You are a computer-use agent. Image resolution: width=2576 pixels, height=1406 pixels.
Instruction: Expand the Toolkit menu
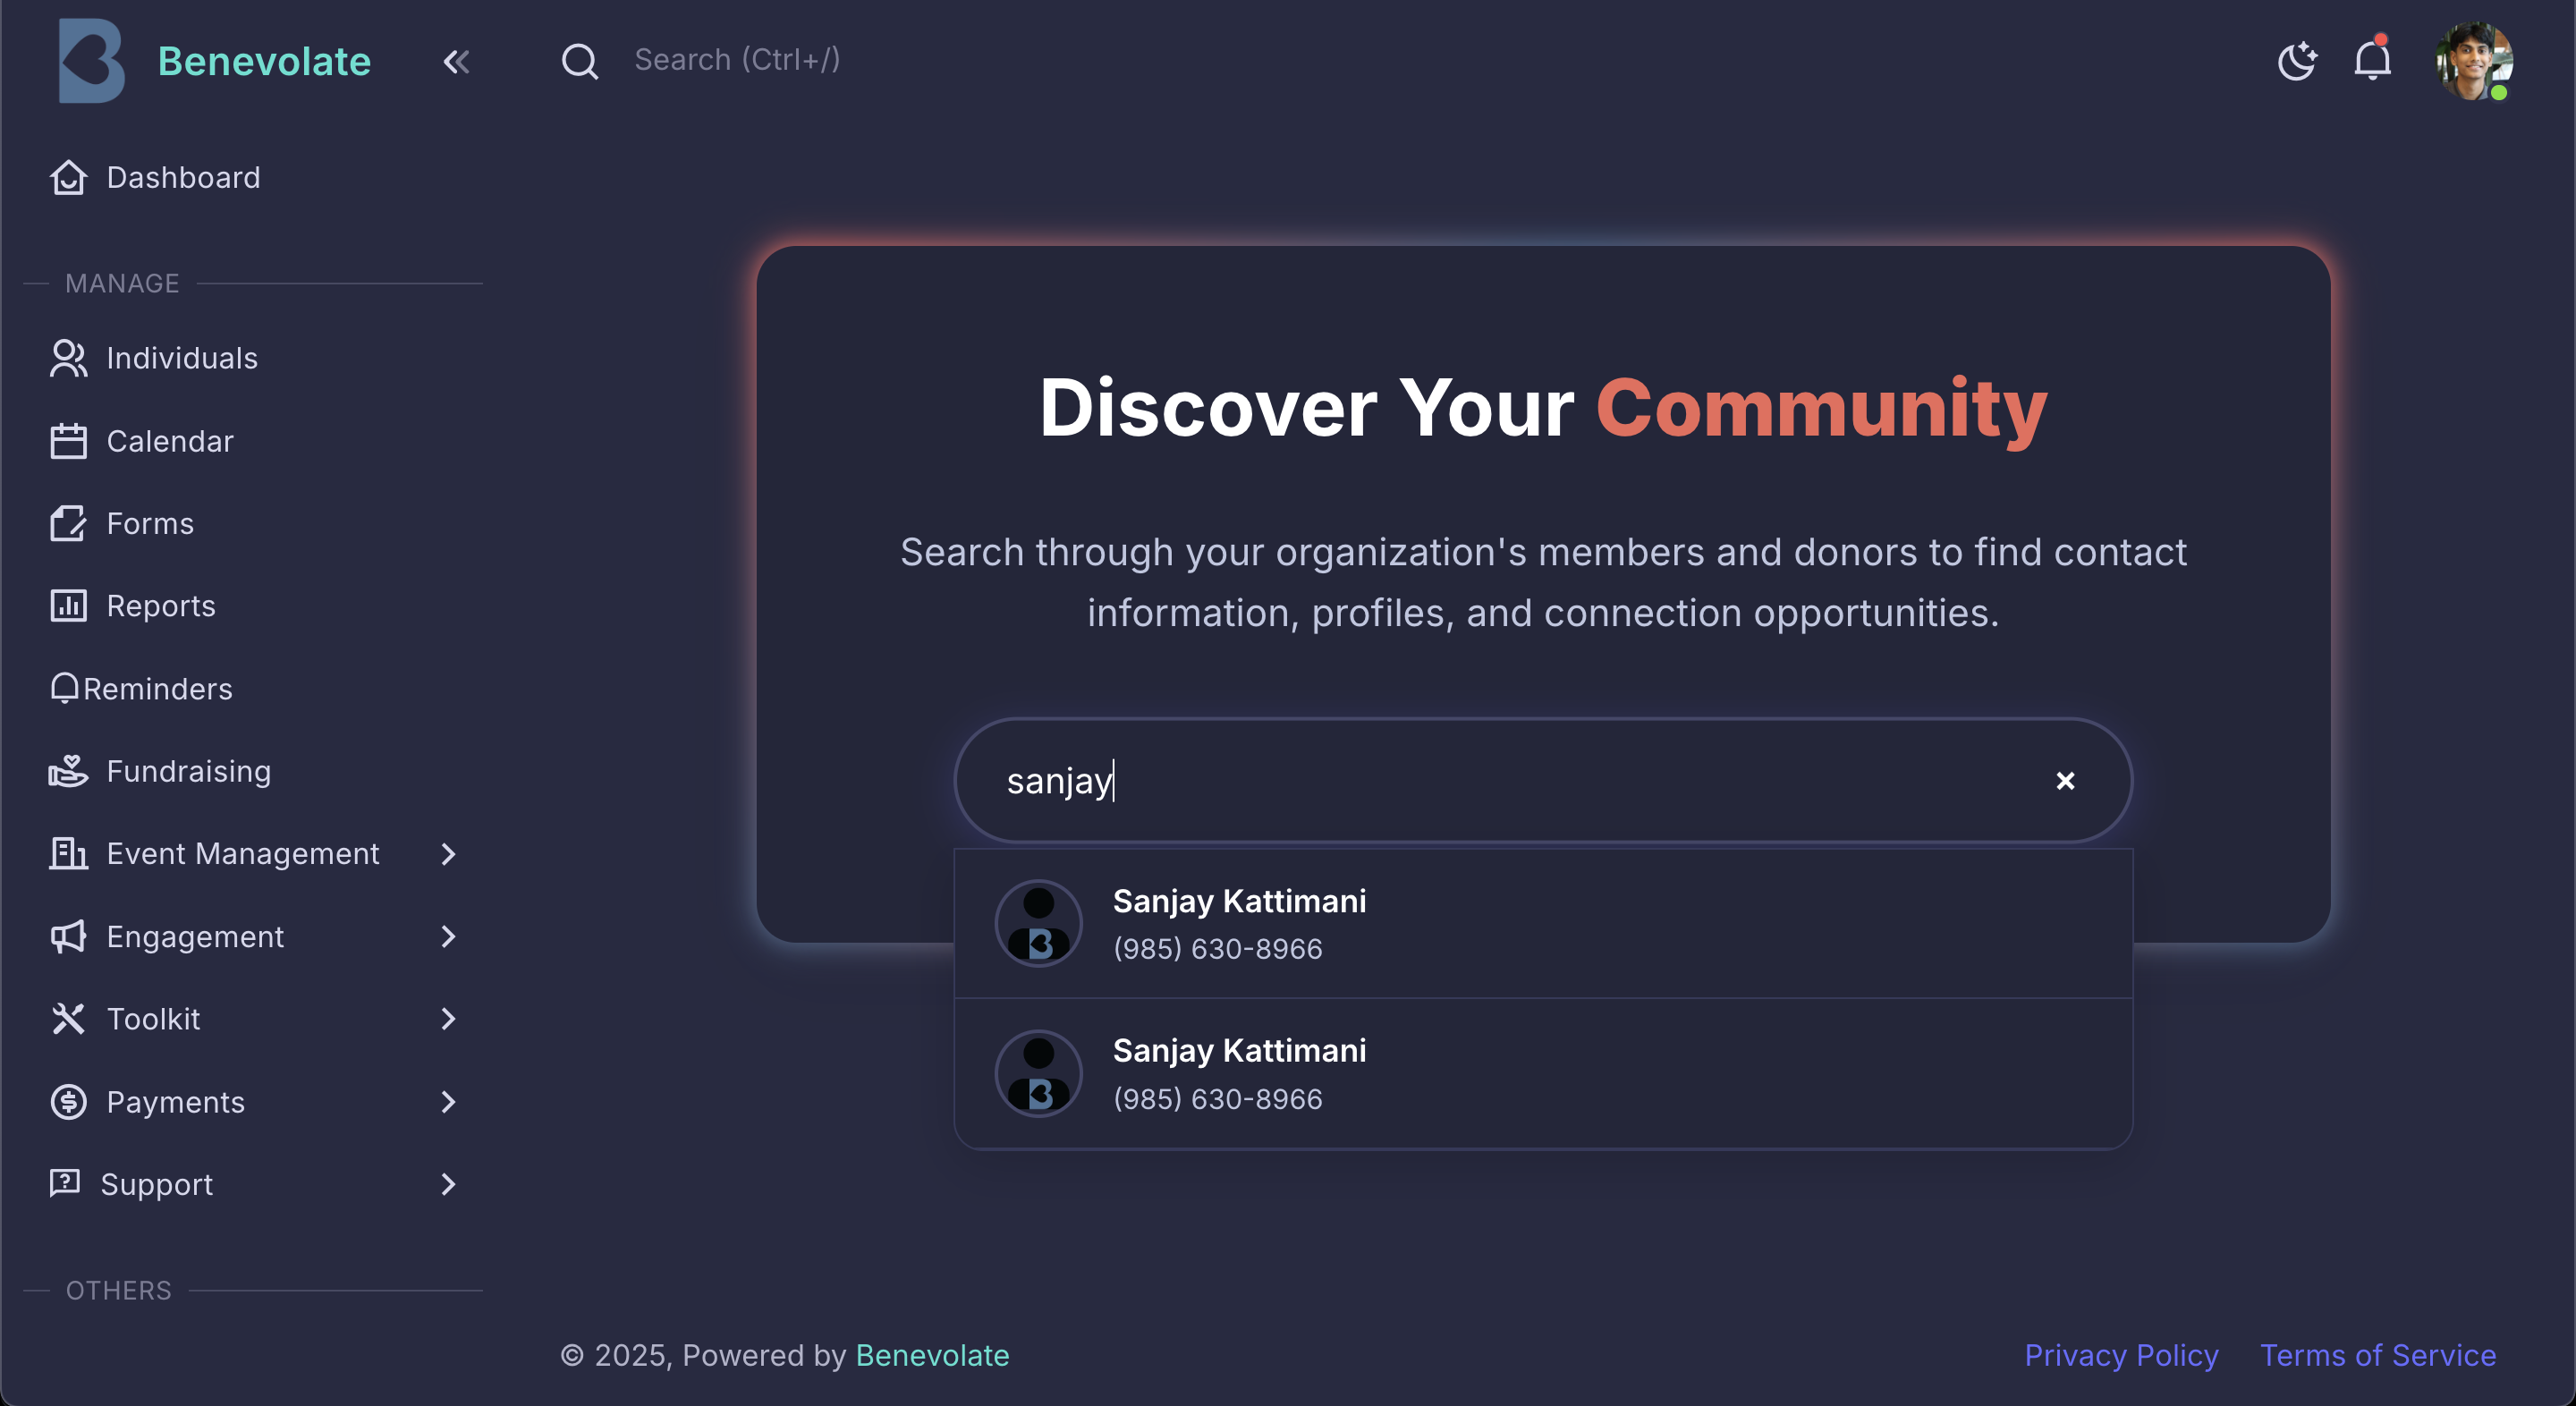[447, 1019]
